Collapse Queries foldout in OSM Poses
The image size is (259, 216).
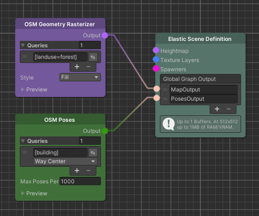click(23, 141)
